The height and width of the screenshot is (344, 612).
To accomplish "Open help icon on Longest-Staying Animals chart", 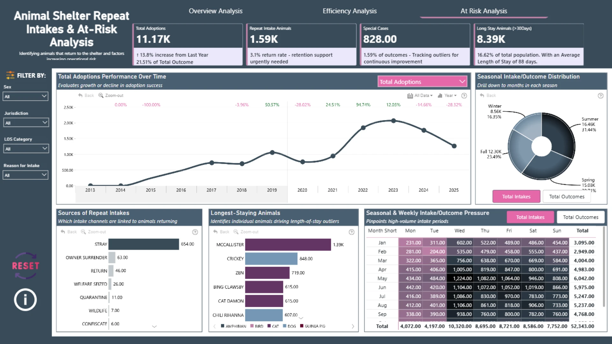I will tap(352, 232).
